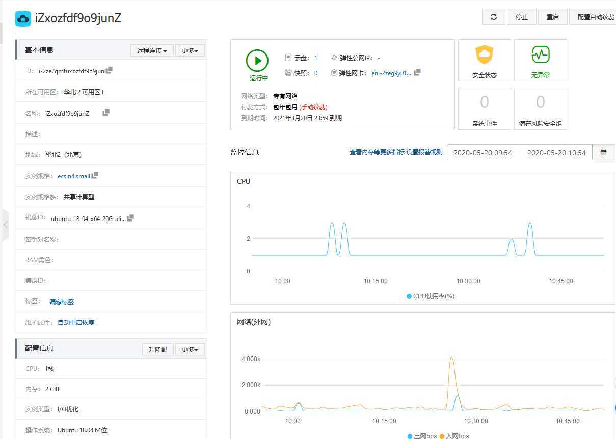616x439 pixels.
Task: Toggle the 出网bps legend item
Action: pos(422,436)
